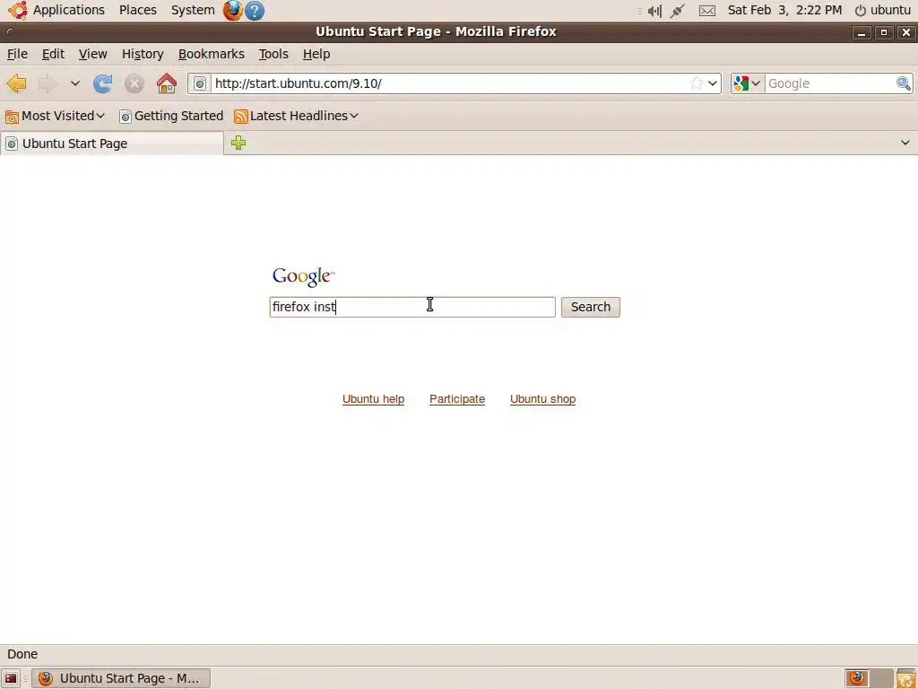918x689 pixels.
Task: Go to the Home page icon
Action: pyautogui.click(x=167, y=83)
